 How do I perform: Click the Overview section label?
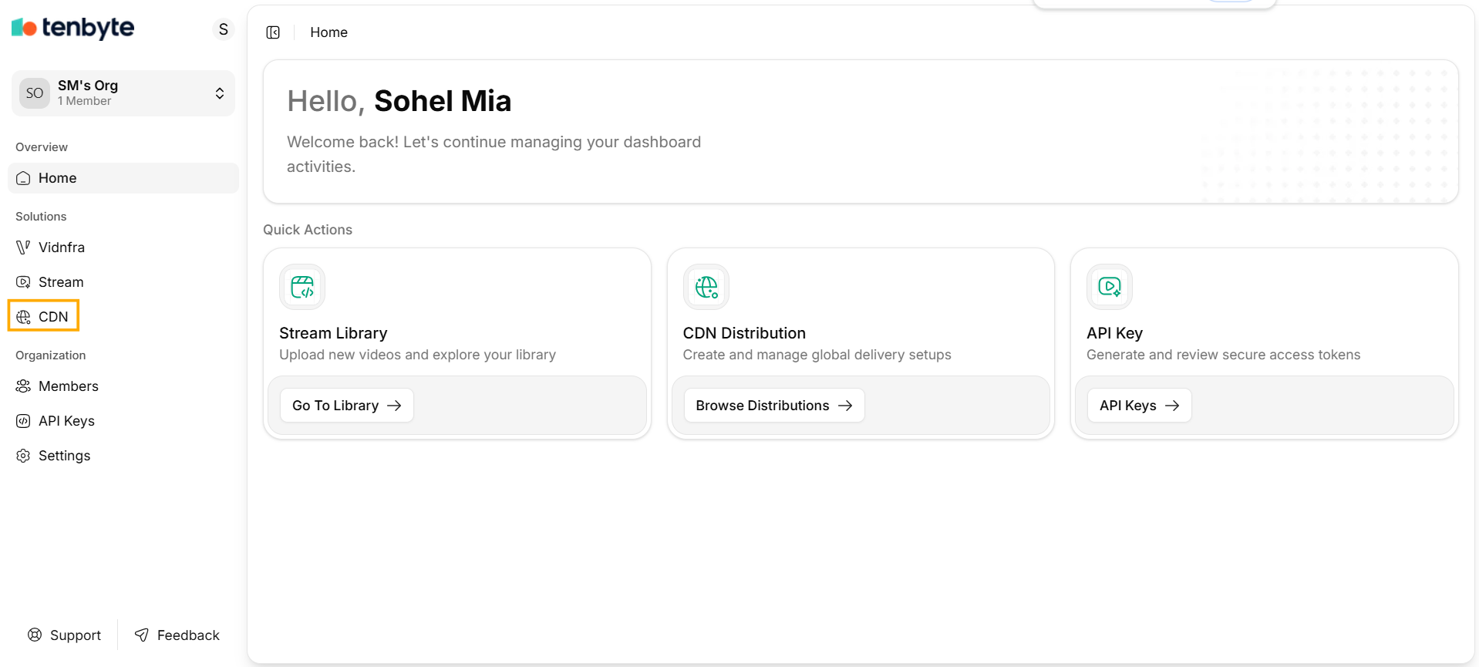tap(42, 147)
